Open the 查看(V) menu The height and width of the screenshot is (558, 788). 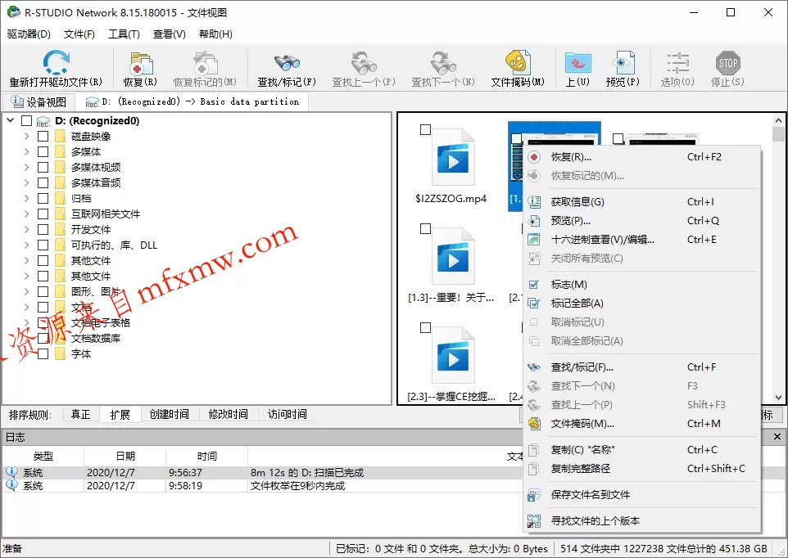(x=170, y=34)
